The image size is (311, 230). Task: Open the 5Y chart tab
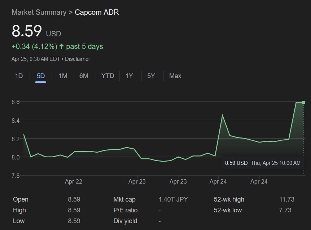(x=151, y=76)
